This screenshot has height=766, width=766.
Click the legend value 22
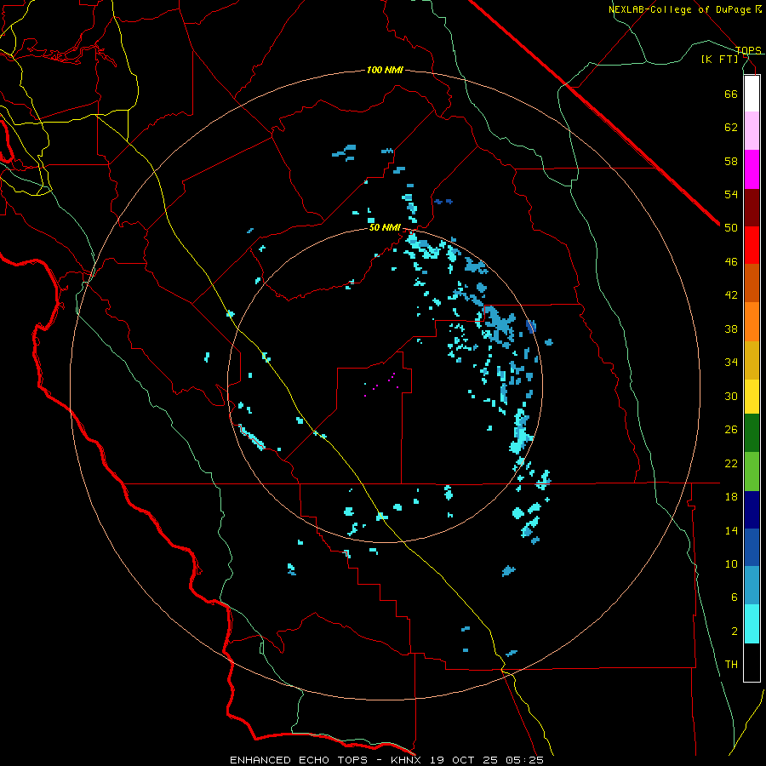tap(731, 463)
